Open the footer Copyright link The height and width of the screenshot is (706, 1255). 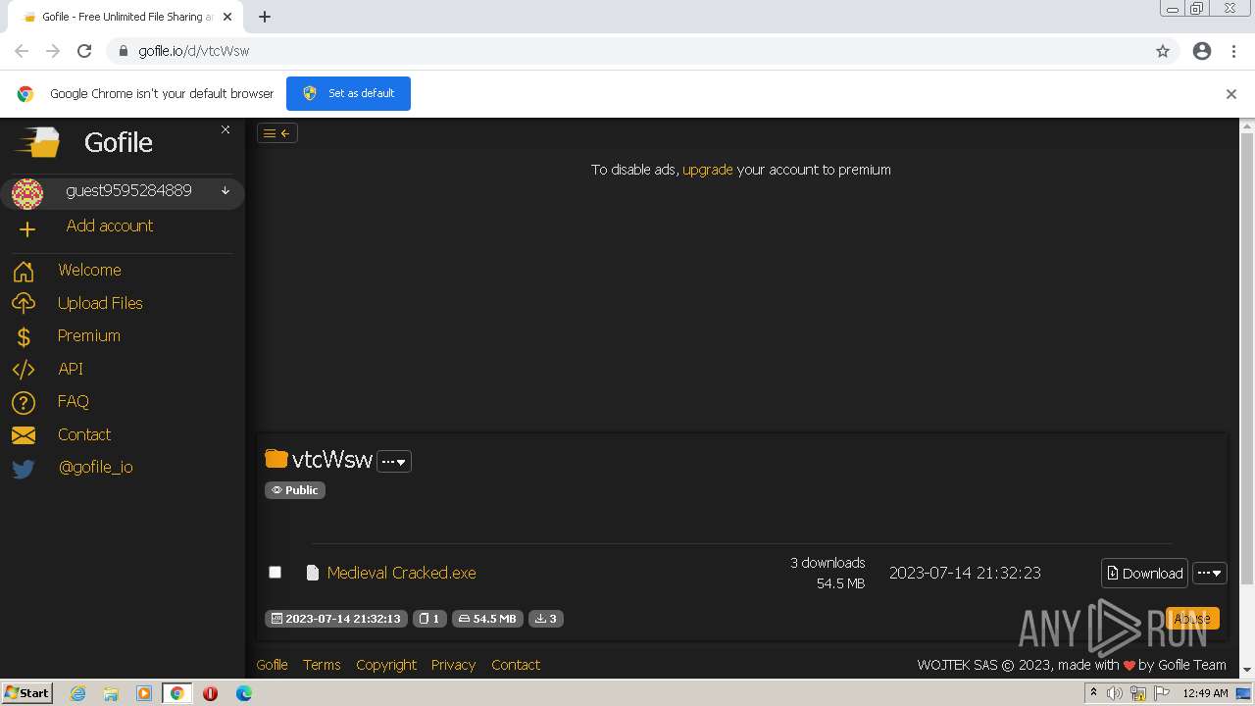(386, 665)
